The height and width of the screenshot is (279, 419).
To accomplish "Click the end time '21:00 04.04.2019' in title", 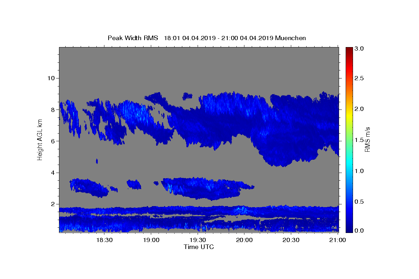I will (x=247, y=38).
